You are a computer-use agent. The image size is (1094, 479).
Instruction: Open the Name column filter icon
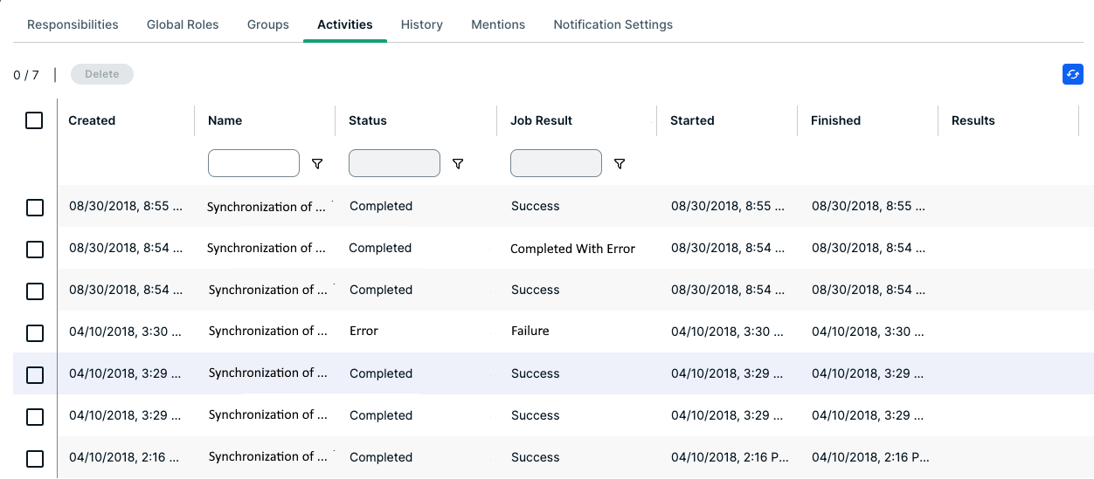point(317,164)
